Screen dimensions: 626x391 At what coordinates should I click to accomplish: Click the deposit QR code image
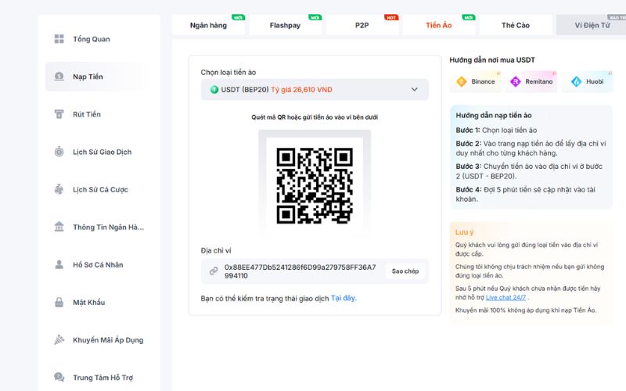[315, 185]
